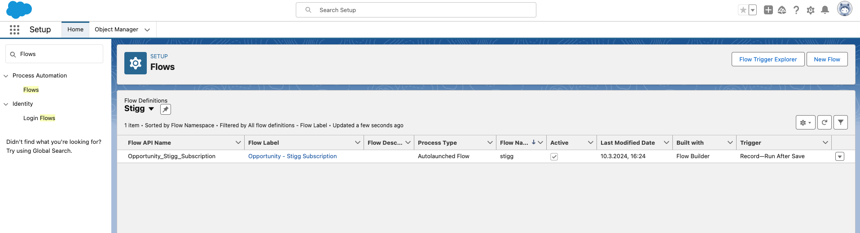Focus the Search Setup field
860x233 pixels.
(416, 10)
